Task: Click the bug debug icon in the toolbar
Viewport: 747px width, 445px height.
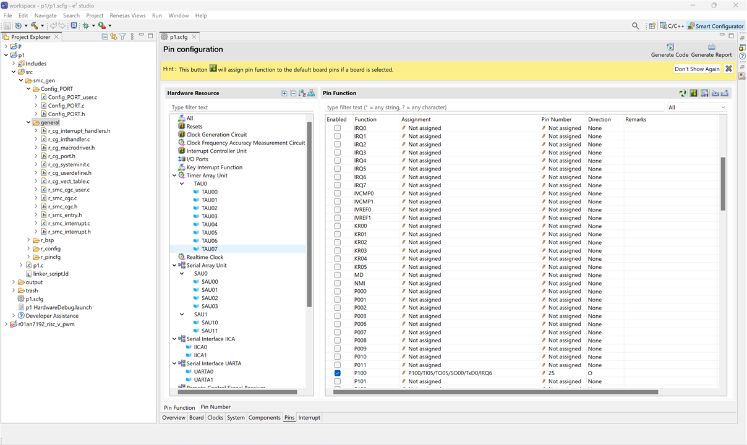Action: point(86,26)
